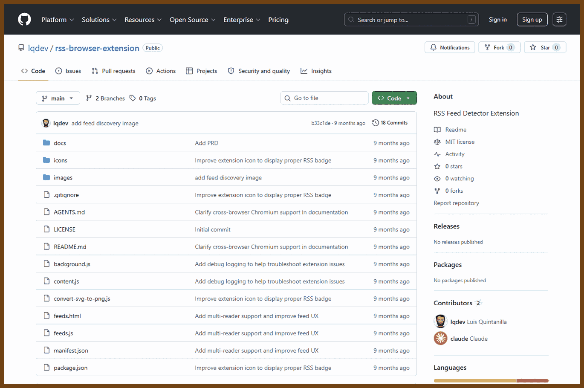Click the languages color bar
The height and width of the screenshot is (388, 584).
(491, 380)
